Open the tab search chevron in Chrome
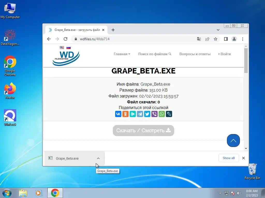Viewport: 265px width, 198px height. pyautogui.click(x=218, y=30)
